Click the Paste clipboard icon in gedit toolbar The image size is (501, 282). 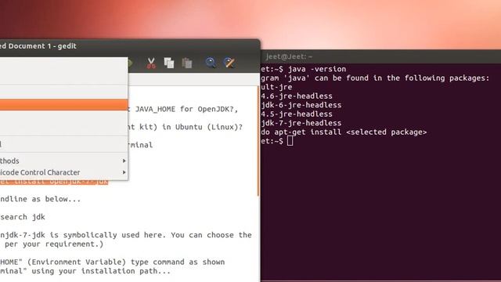pyautogui.click(x=187, y=63)
